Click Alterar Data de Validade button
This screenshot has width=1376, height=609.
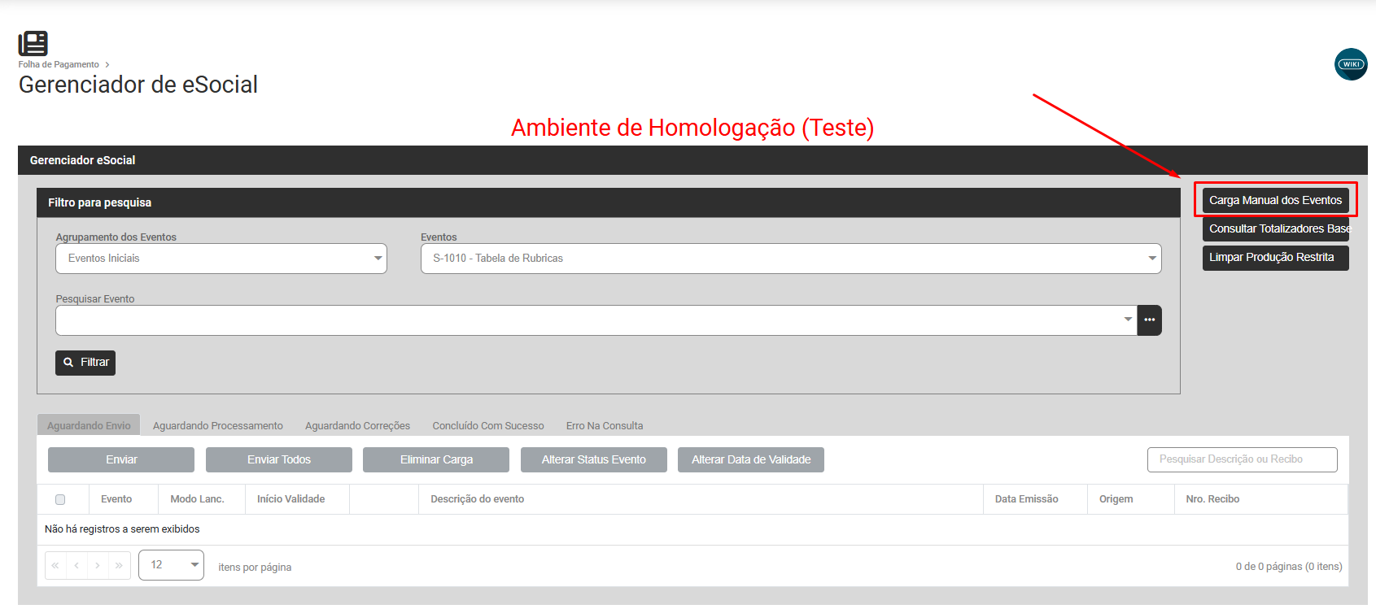coord(751,459)
